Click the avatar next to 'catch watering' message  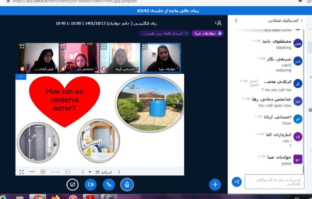(298, 61)
